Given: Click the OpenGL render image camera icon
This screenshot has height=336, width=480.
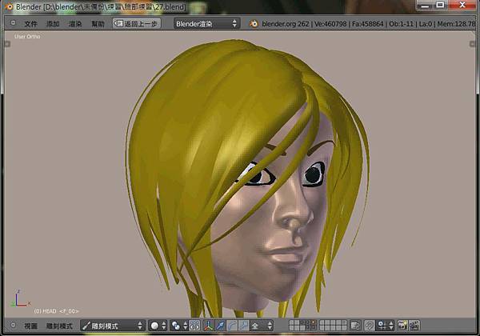Looking at the screenshot, I should pos(402,326).
